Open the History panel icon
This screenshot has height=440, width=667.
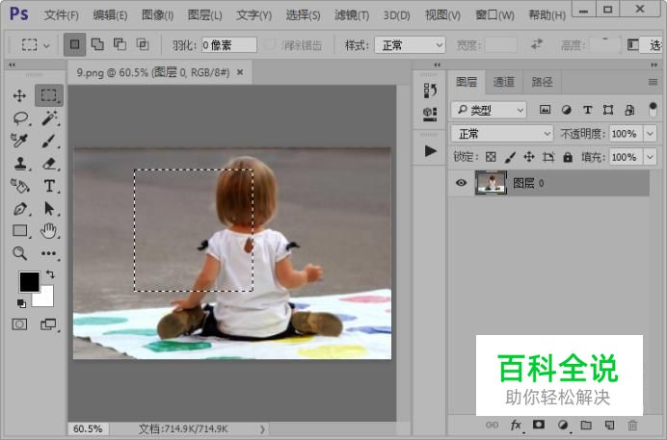(430, 91)
